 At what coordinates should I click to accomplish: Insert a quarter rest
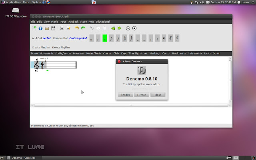coord(151,38)
